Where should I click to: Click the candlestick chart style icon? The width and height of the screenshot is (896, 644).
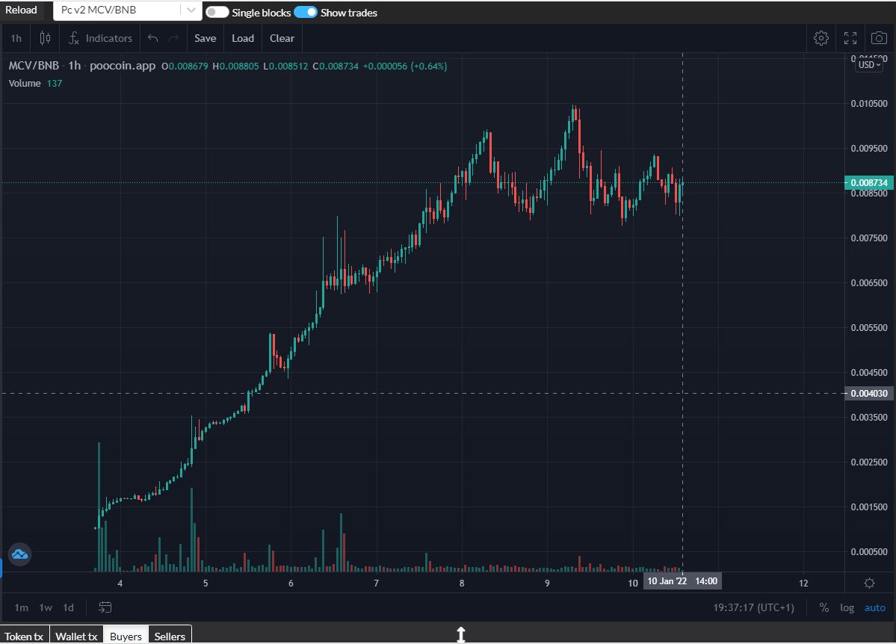click(45, 38)
